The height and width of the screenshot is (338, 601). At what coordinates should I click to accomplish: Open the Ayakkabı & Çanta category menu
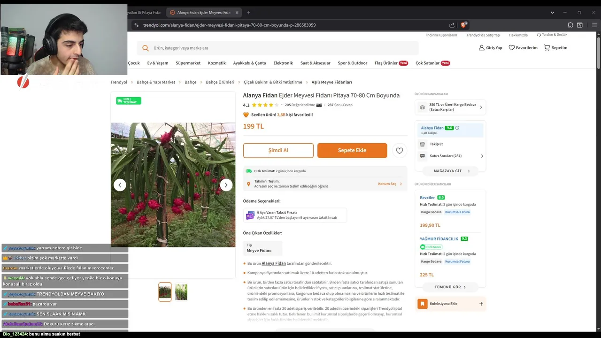pyautogui.click(x=250, y=63)
